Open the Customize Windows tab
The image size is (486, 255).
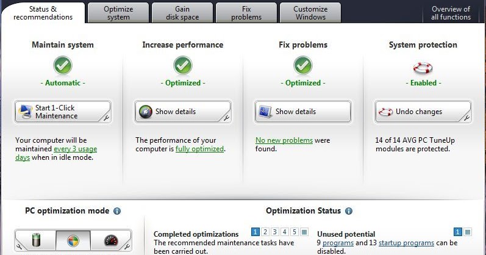pos(310,13)
